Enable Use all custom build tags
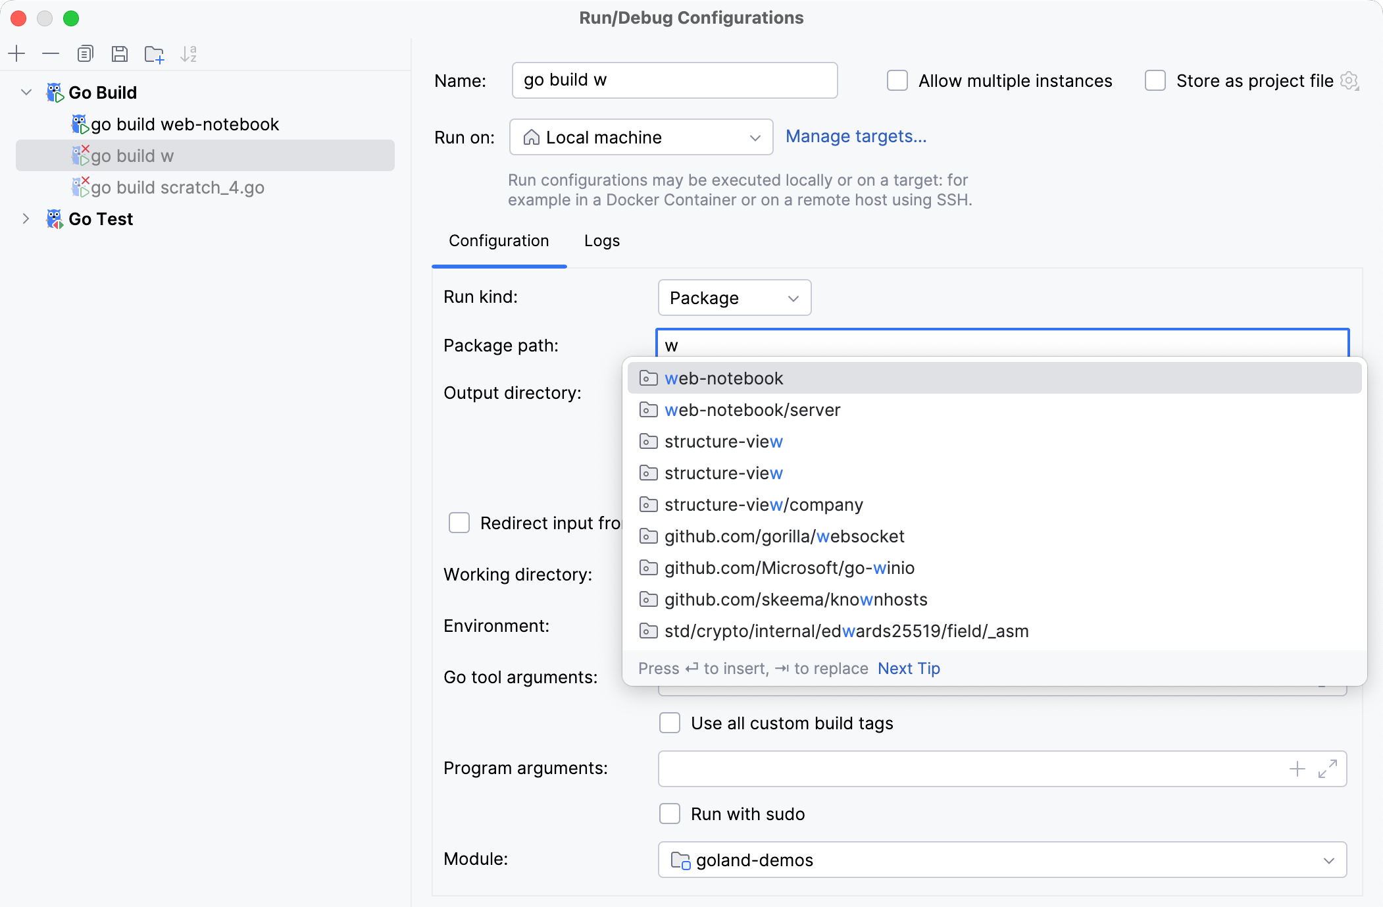This screenshot has height=907, width=1383. pos(669,723)
